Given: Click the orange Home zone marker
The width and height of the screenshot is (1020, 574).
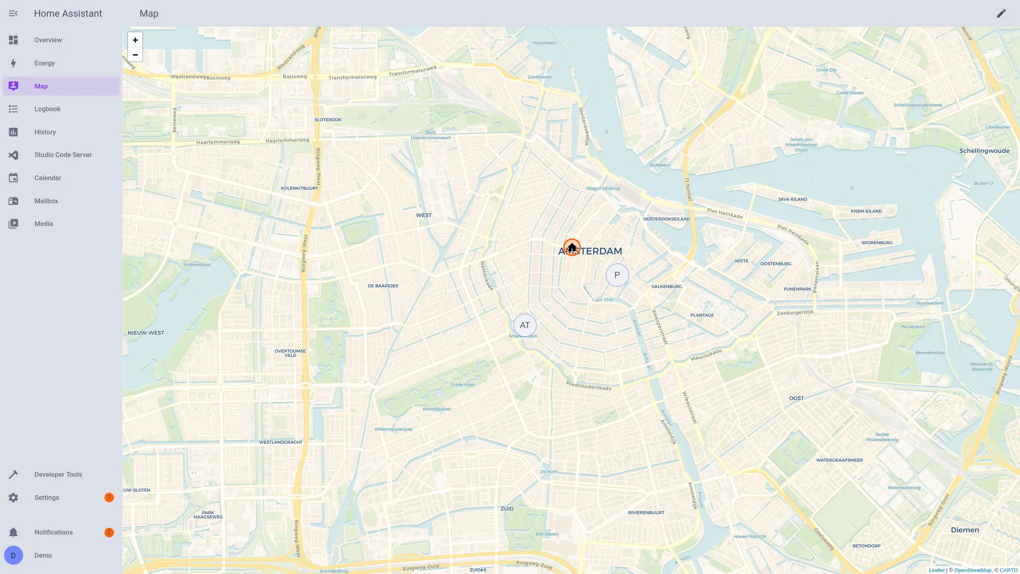Looking at the screenshot, I should tap(572, 247).
